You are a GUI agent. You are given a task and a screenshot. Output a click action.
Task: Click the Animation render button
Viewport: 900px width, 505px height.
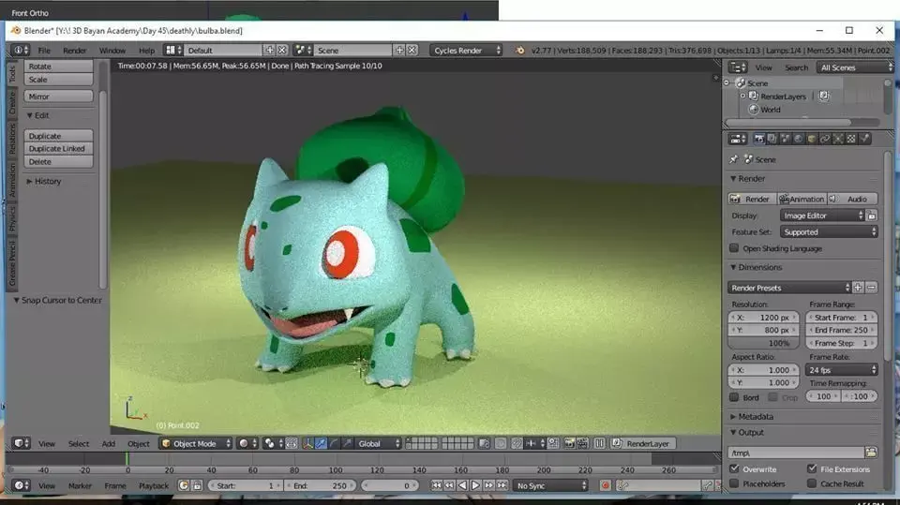click(802, 200)
